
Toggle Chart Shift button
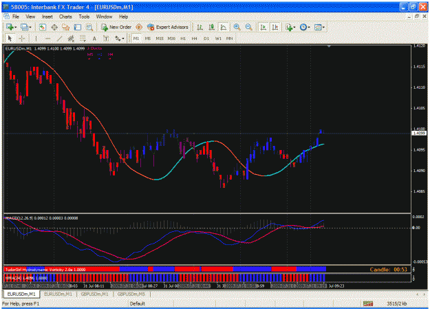(x=275, y=27)
